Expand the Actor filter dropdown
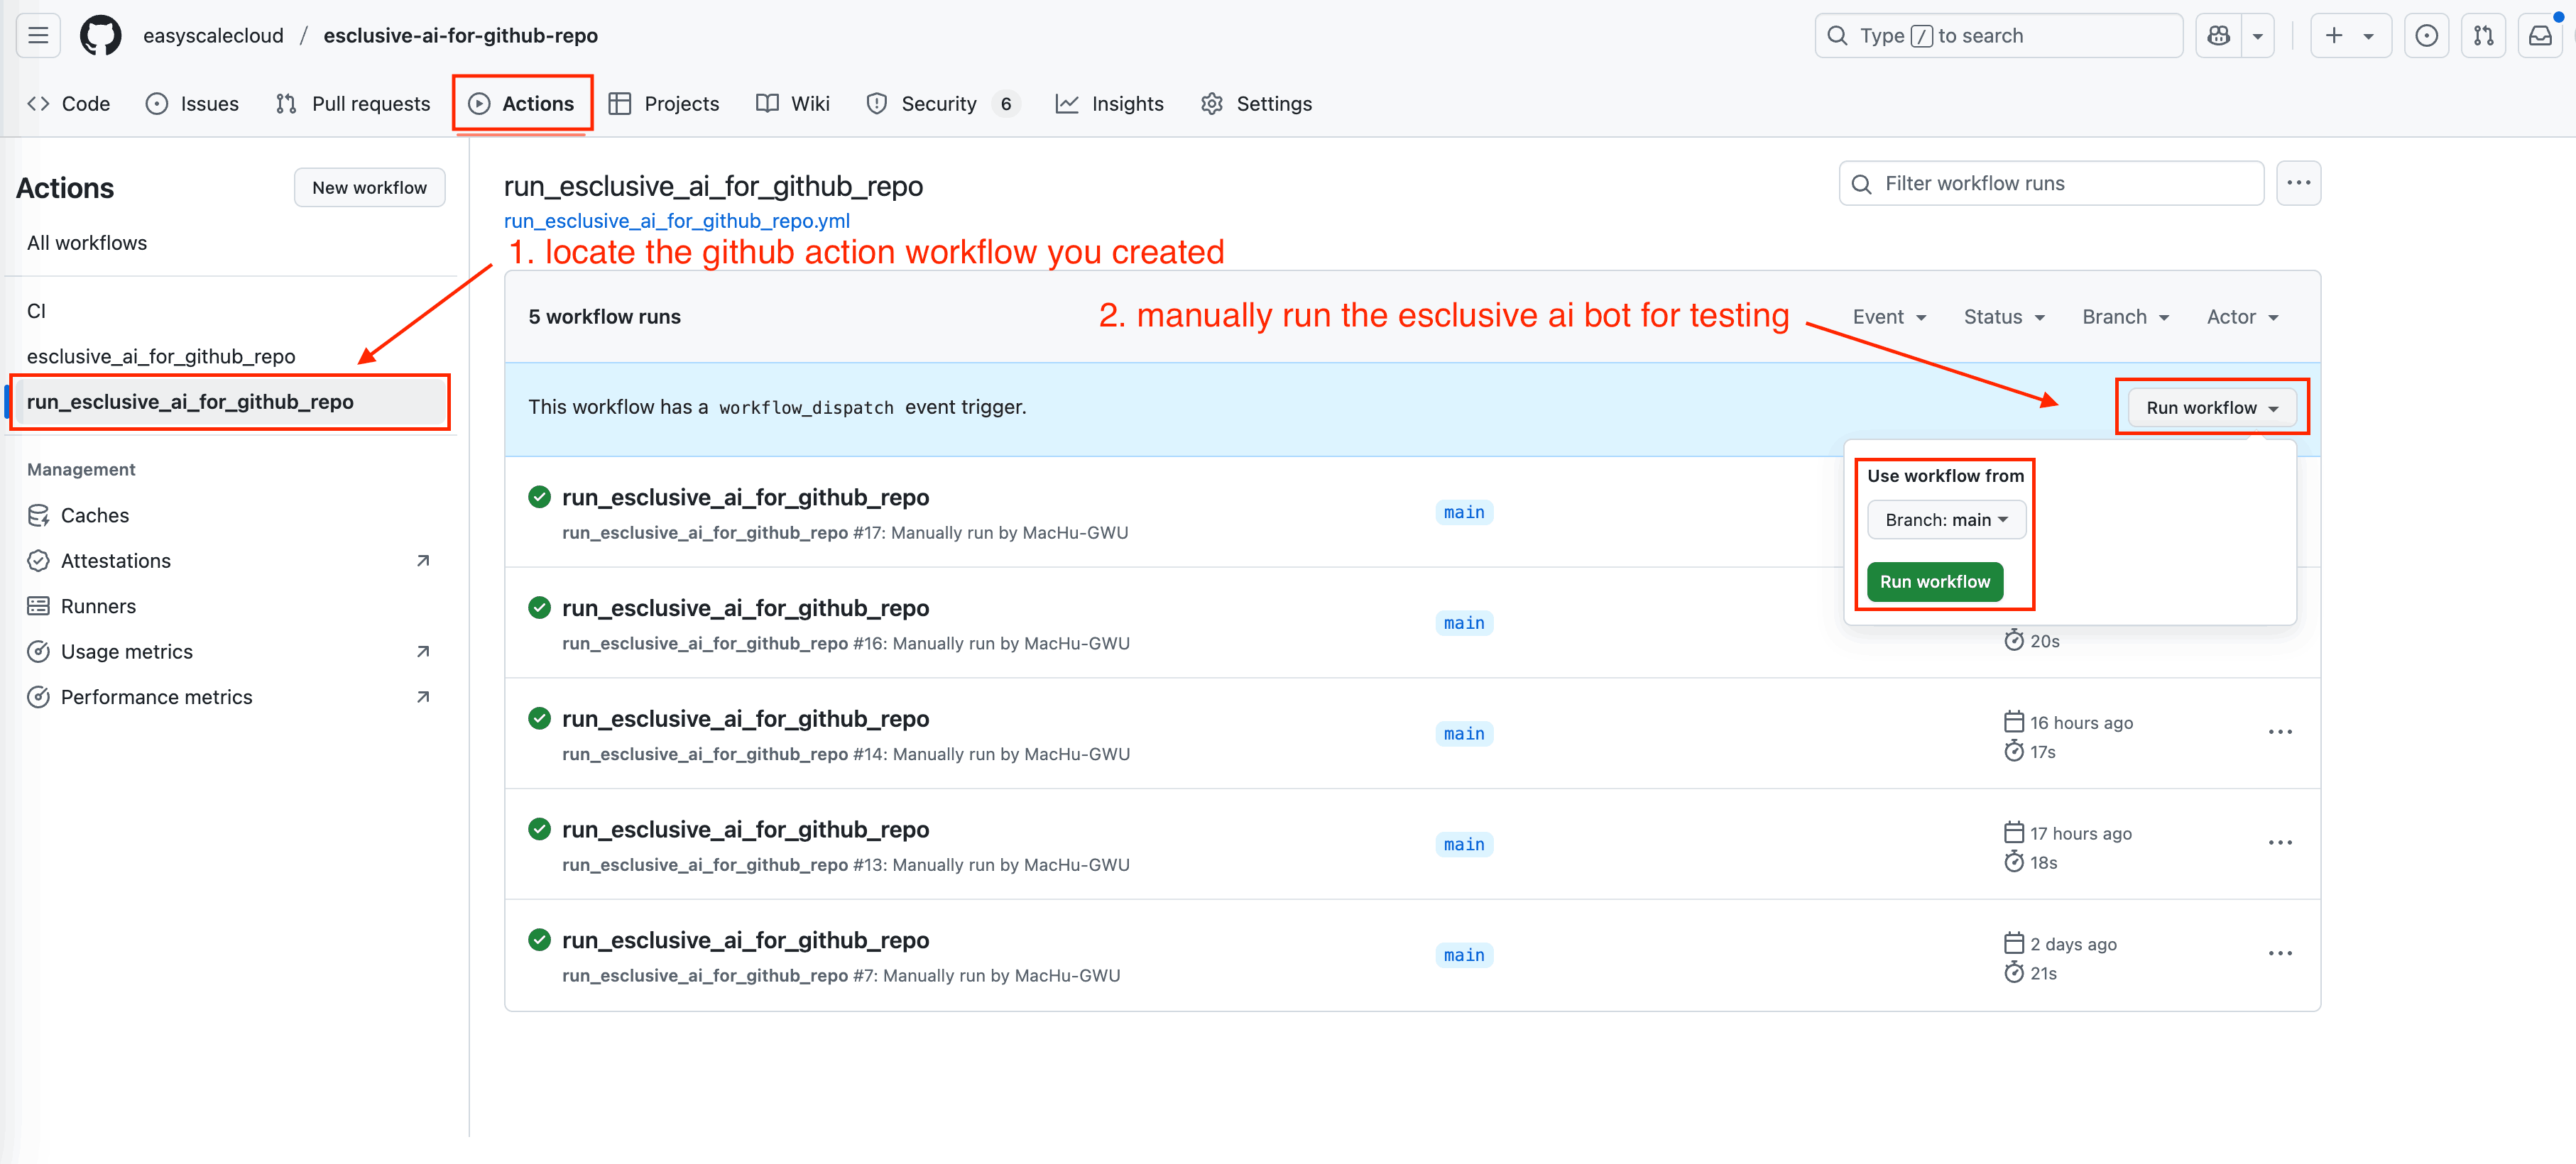The width and height of the screenshot is (2576, 1164). coord(2242,316)
